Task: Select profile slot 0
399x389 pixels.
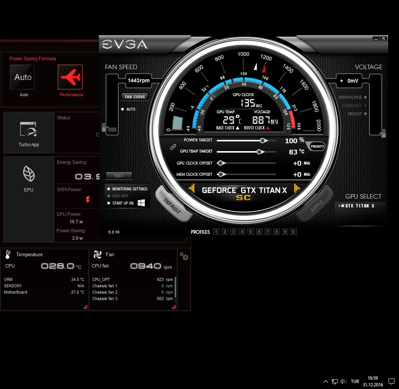Action: tap(293, 232)
